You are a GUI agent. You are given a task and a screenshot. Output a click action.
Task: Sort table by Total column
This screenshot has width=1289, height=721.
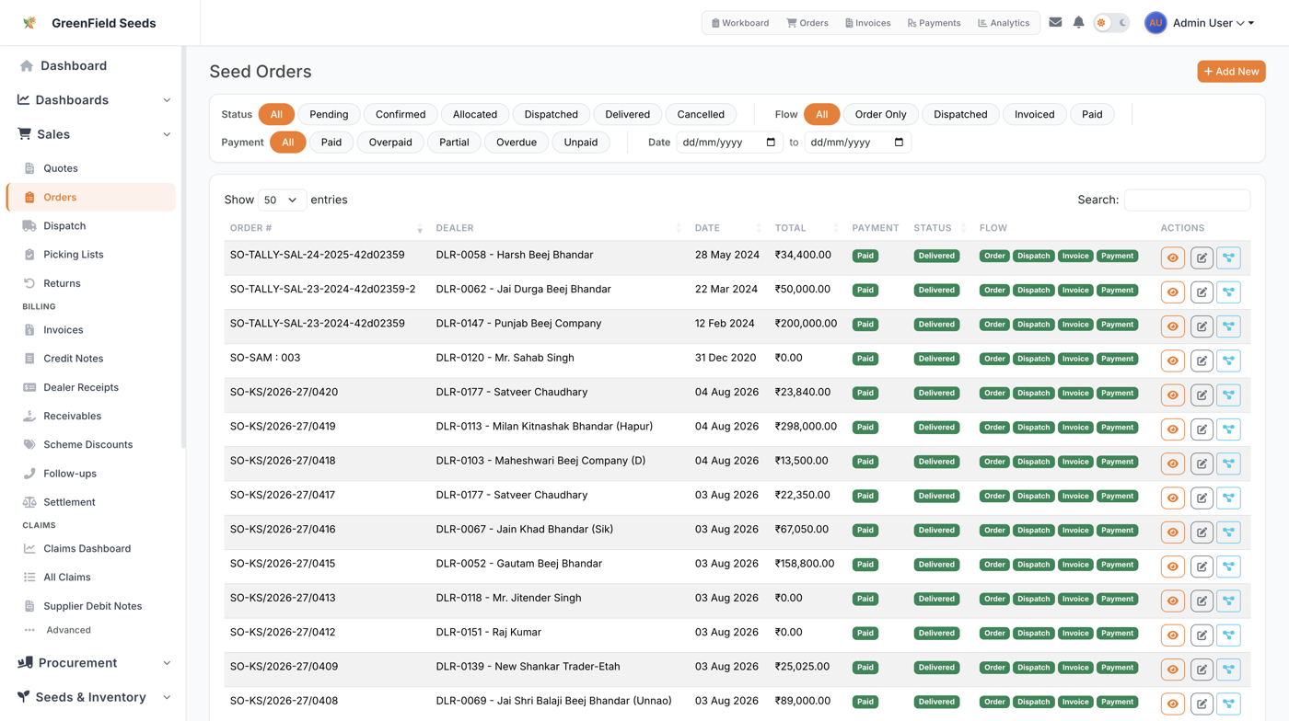[807, 228]
